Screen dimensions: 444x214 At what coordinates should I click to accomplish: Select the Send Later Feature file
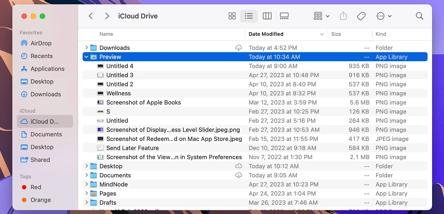(x=255, y=148)
